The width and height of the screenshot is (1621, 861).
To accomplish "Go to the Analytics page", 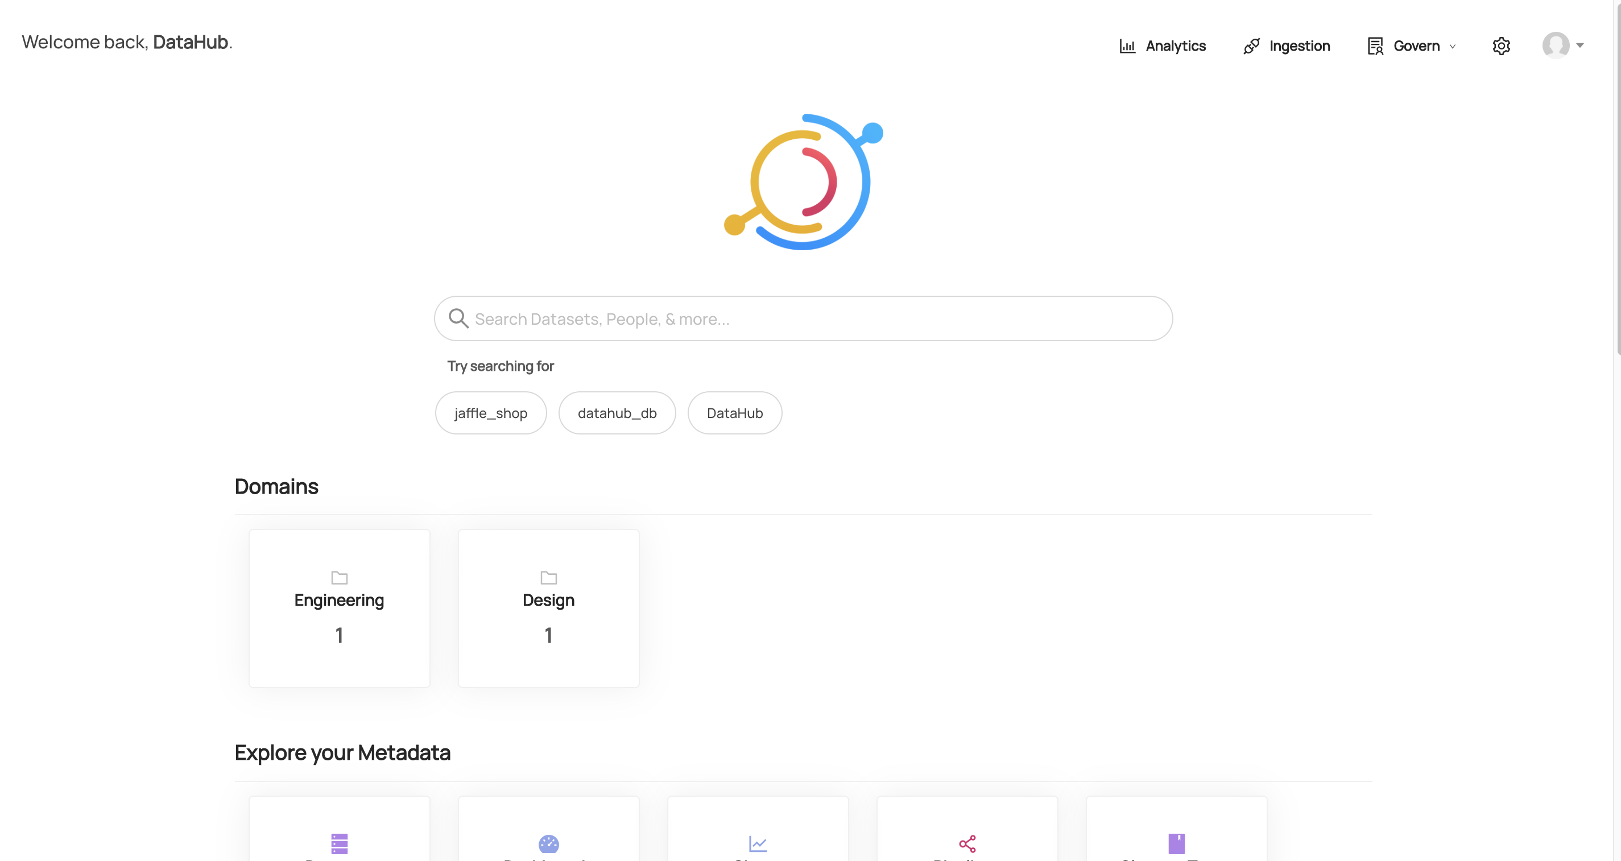I will pyautogui.click(x=1175, y=46).
